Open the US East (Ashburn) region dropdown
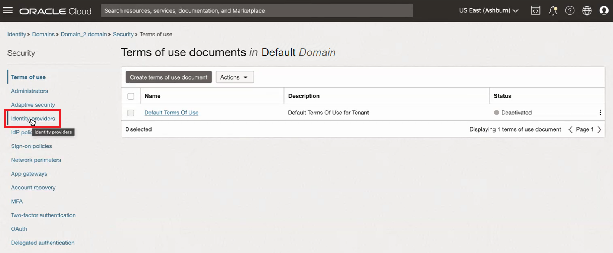 tap(489, 10)
